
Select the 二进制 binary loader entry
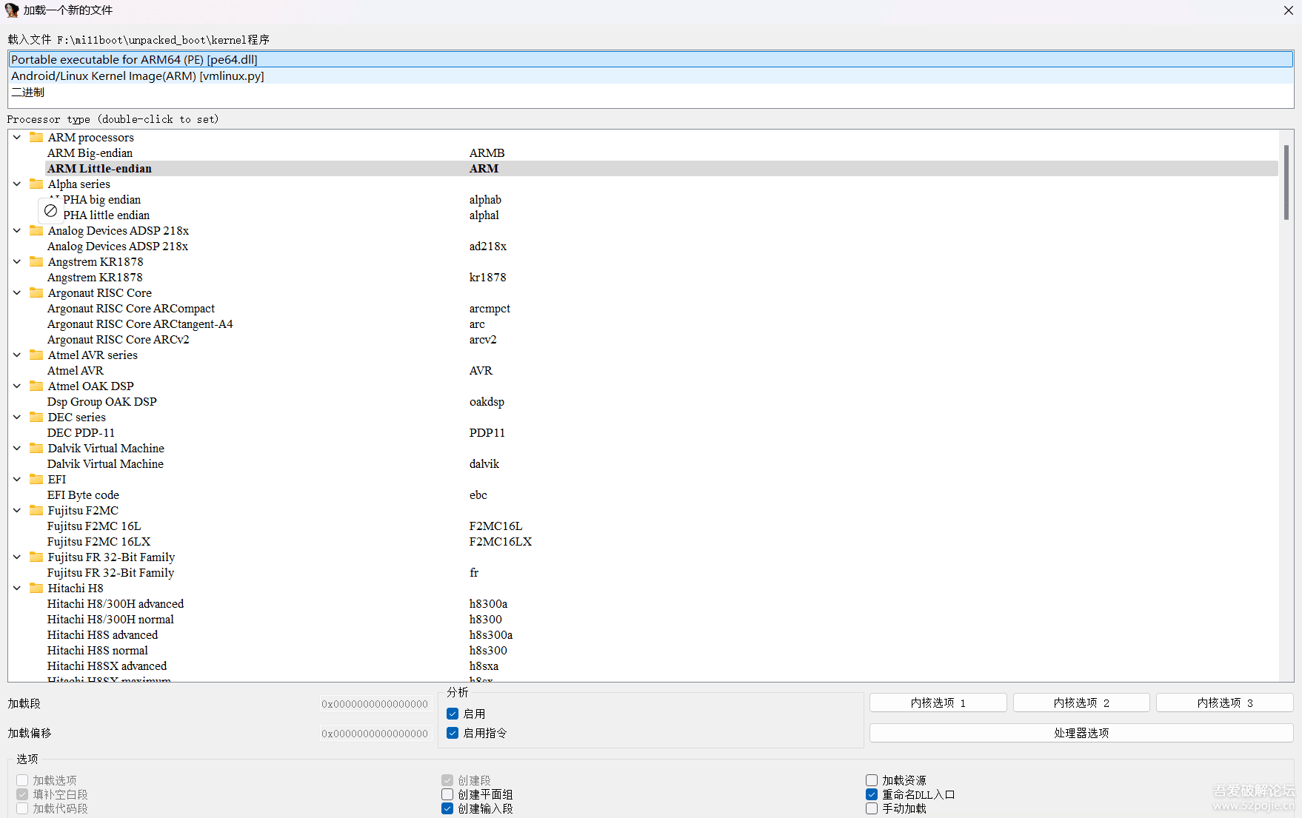[x=28, y=92]
